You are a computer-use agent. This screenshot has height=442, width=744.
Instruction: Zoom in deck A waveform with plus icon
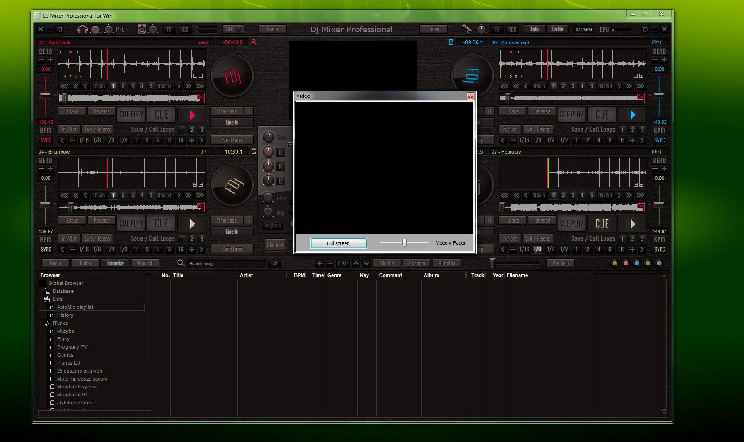point(201,76)
